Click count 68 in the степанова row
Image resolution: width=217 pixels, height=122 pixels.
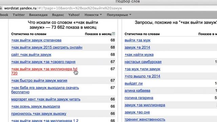113,40
